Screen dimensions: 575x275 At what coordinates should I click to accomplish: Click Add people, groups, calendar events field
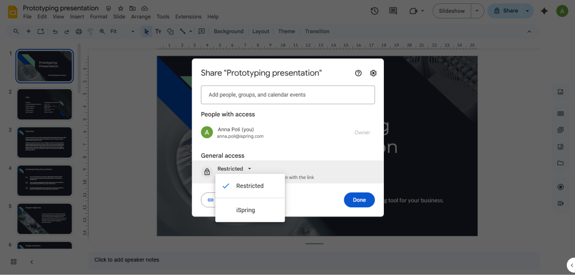(x=288, y=95)
